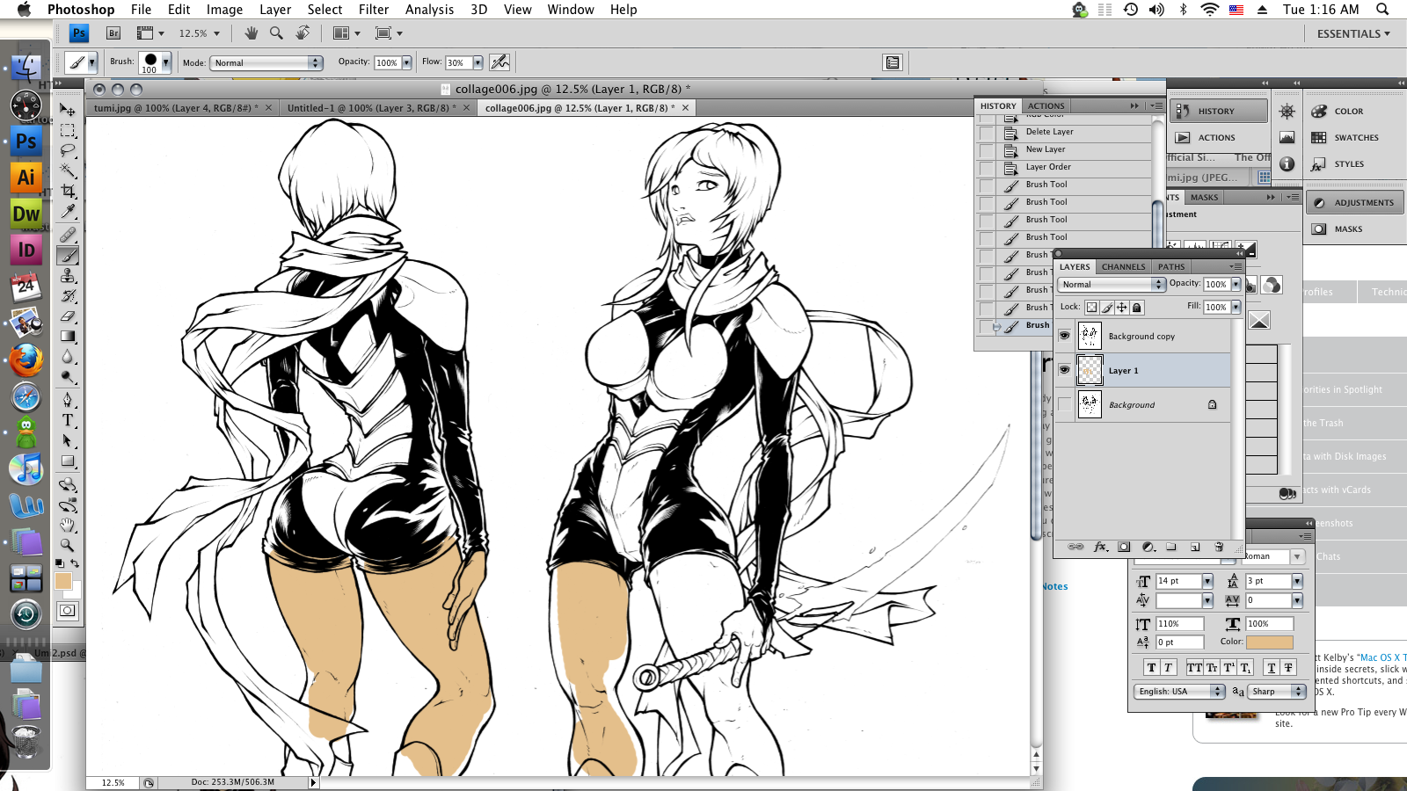Add a layer mask in Layers panel
1407x791 pixels.
point(1124,547)
